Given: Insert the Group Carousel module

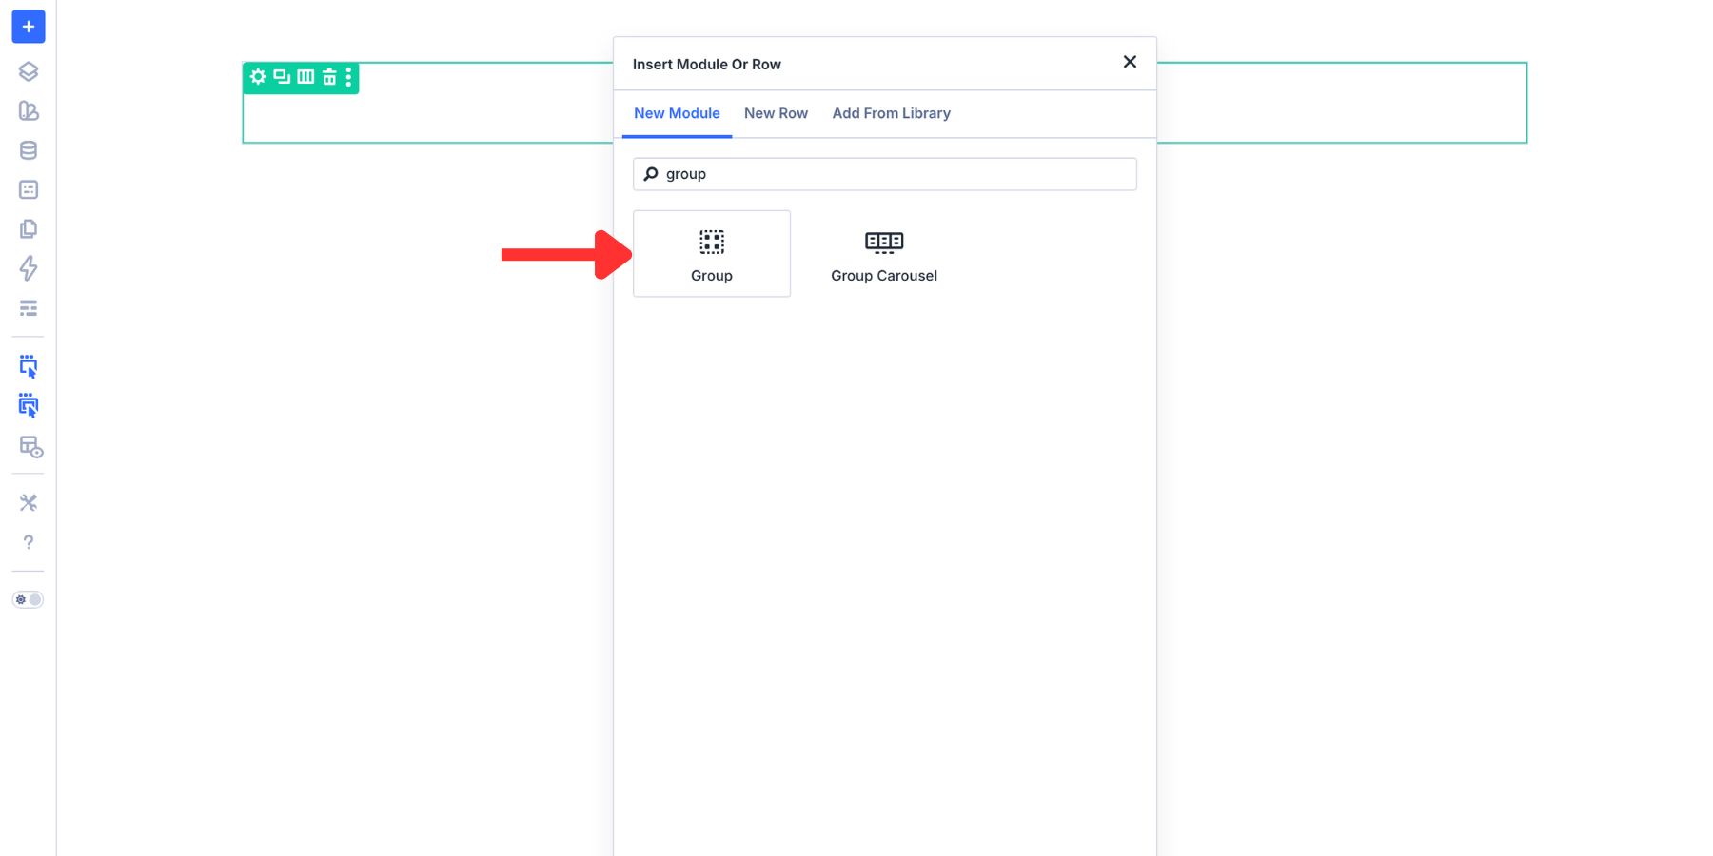Looking at the screenshot, I should (x=884, y=254).
